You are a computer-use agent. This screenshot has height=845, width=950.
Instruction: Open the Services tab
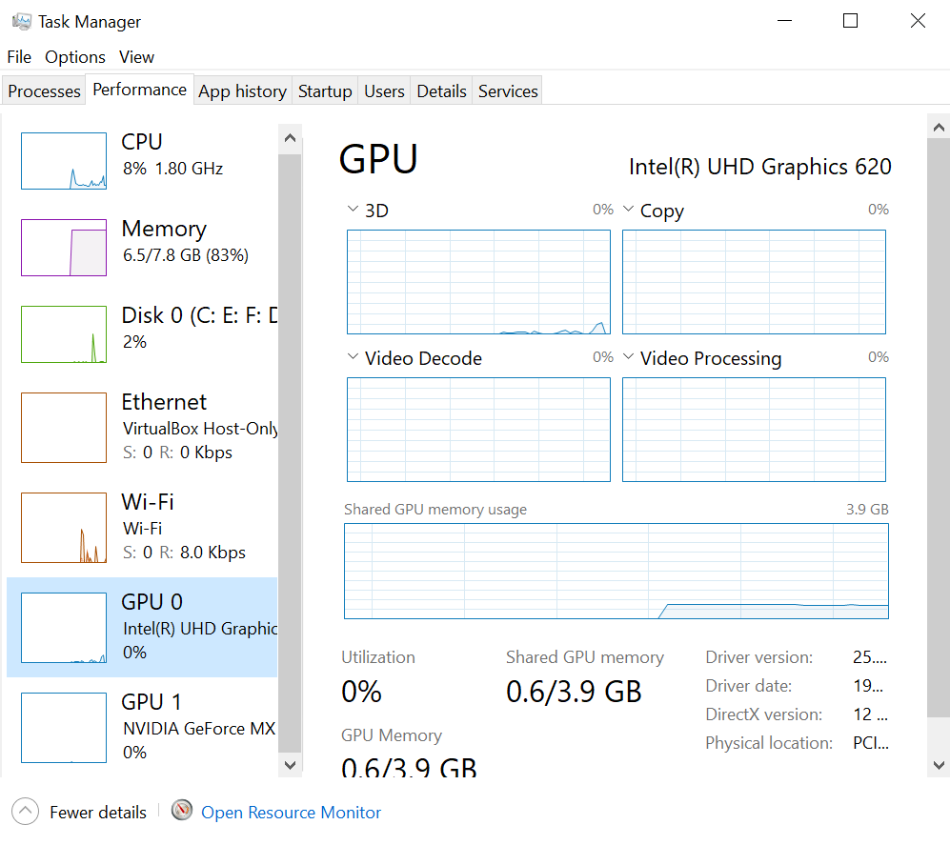(508, 91)
